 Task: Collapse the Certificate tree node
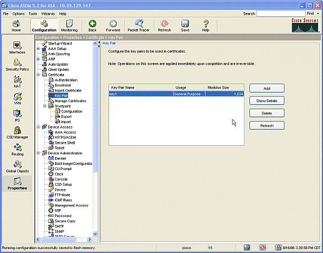coord(38,75)
